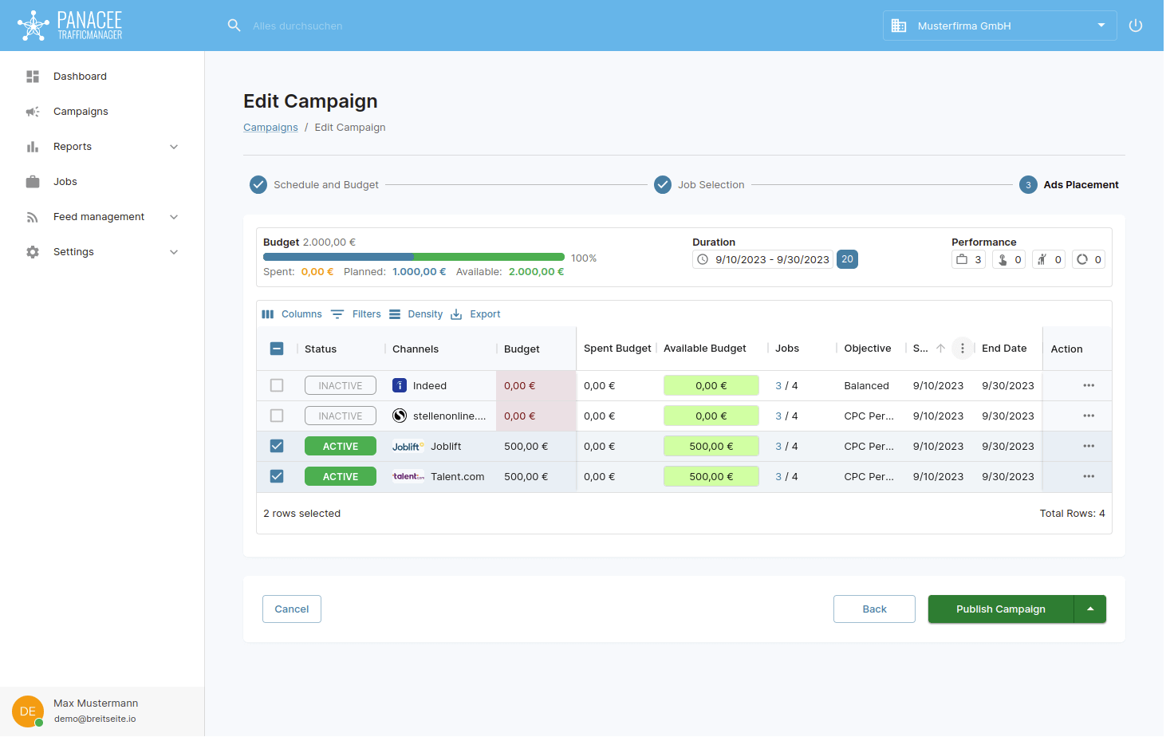Click the budget progress bar
This screenshot has width=1170, height=741.
pos(413,257)
